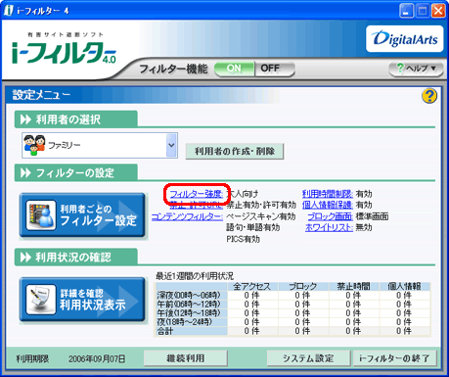Click the yellow question mark help icon
449x377 pixels.
click(x=429, y=96)
